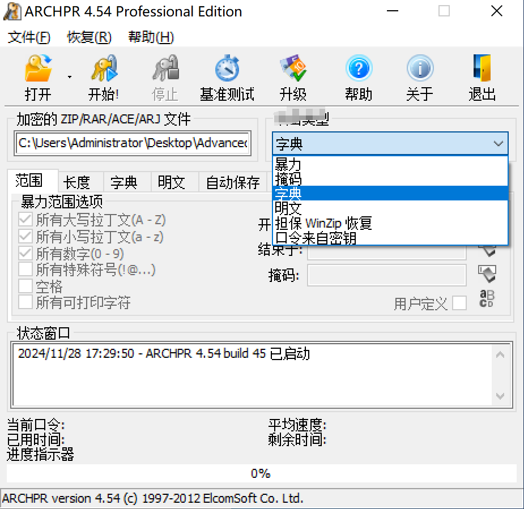This screenshot has width=524, height=509.
Task: Click the 0% progress bar
Action: click(x=261, y=473)
